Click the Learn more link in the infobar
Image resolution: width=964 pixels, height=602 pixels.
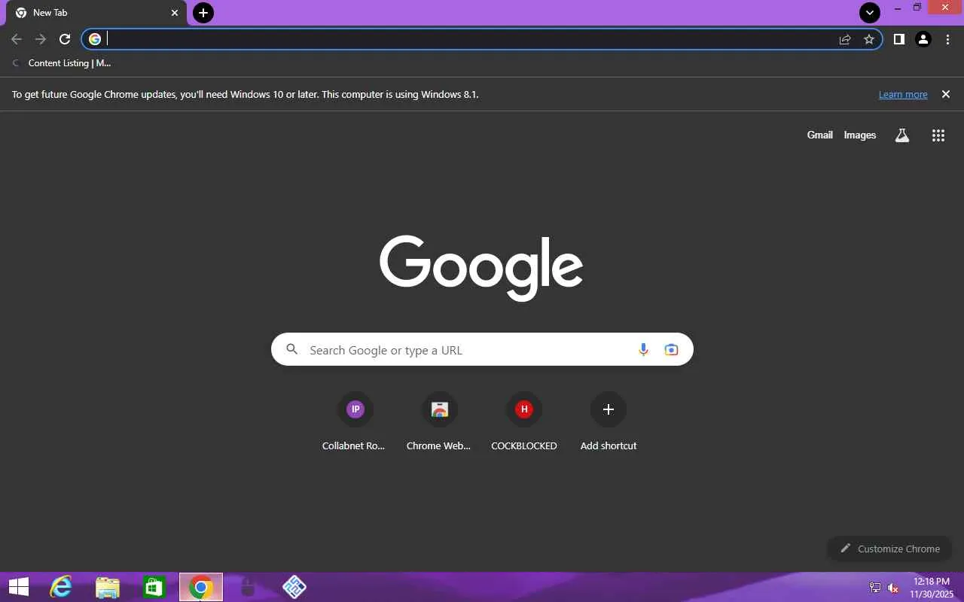pos(903,94)
